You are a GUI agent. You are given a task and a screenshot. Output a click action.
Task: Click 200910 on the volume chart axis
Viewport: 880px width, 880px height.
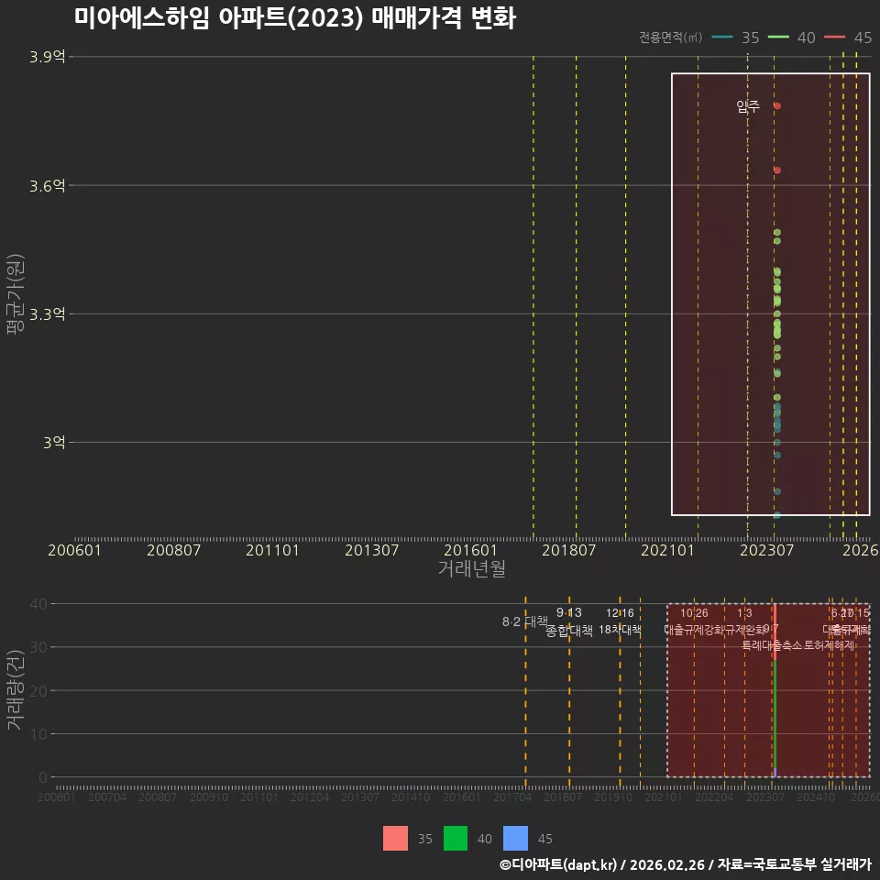(209, 797)
